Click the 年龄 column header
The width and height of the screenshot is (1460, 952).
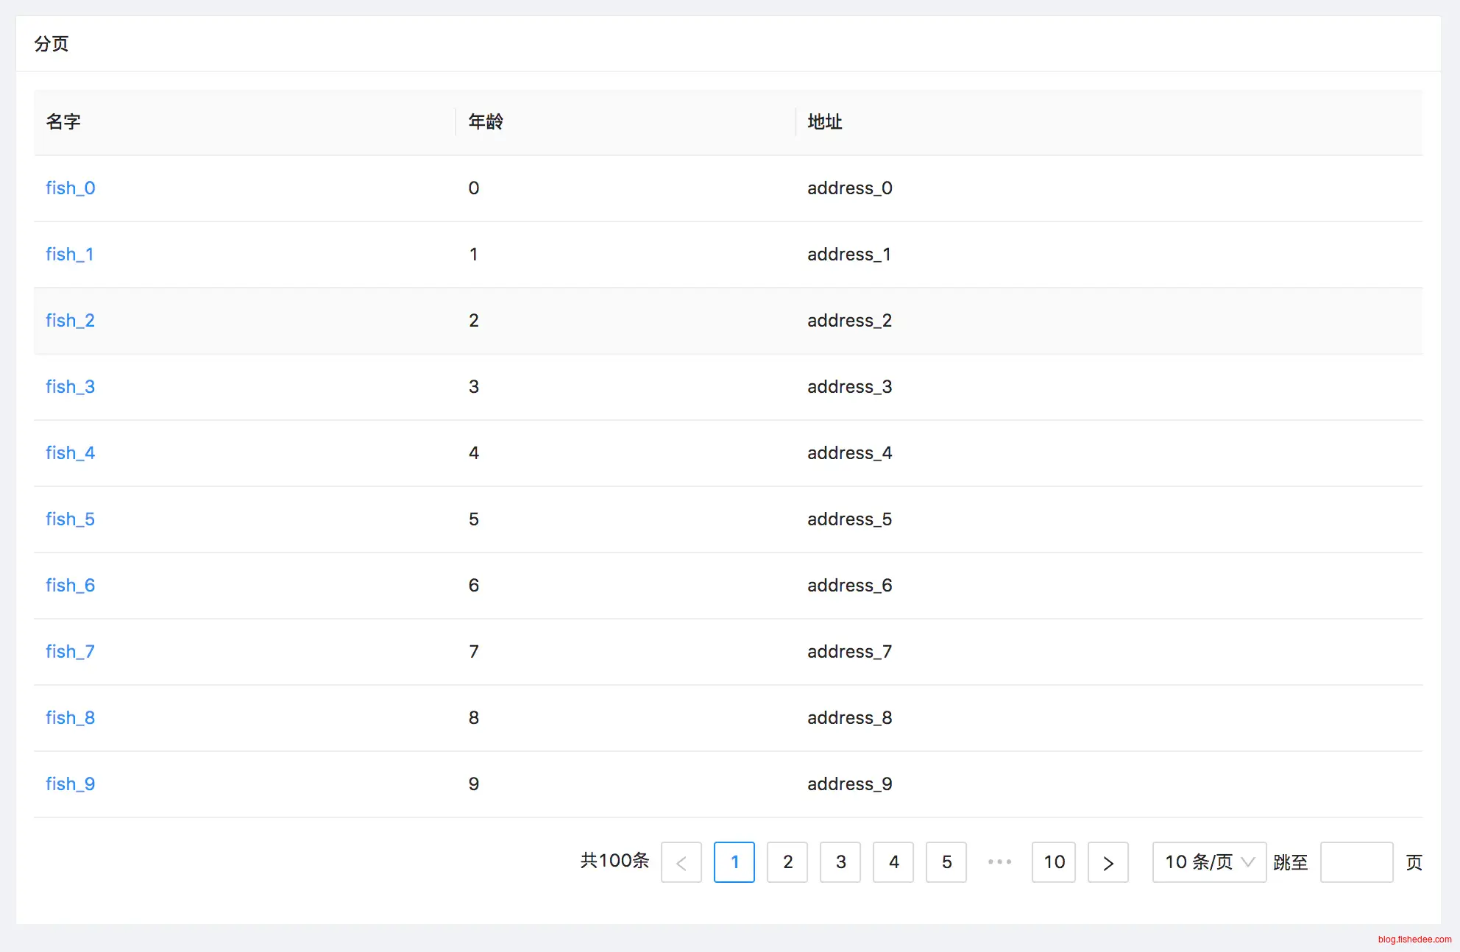pyautogui.click(x=486, y=122)
